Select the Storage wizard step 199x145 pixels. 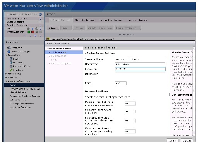coord(54,60)
